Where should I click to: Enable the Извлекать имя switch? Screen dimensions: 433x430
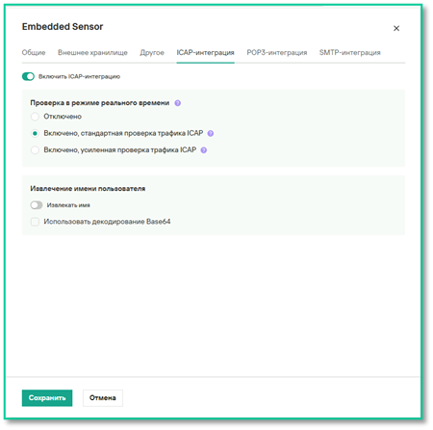(37, 205)
